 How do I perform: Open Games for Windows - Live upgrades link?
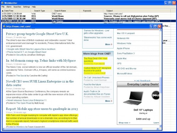[x=97, y=32]
